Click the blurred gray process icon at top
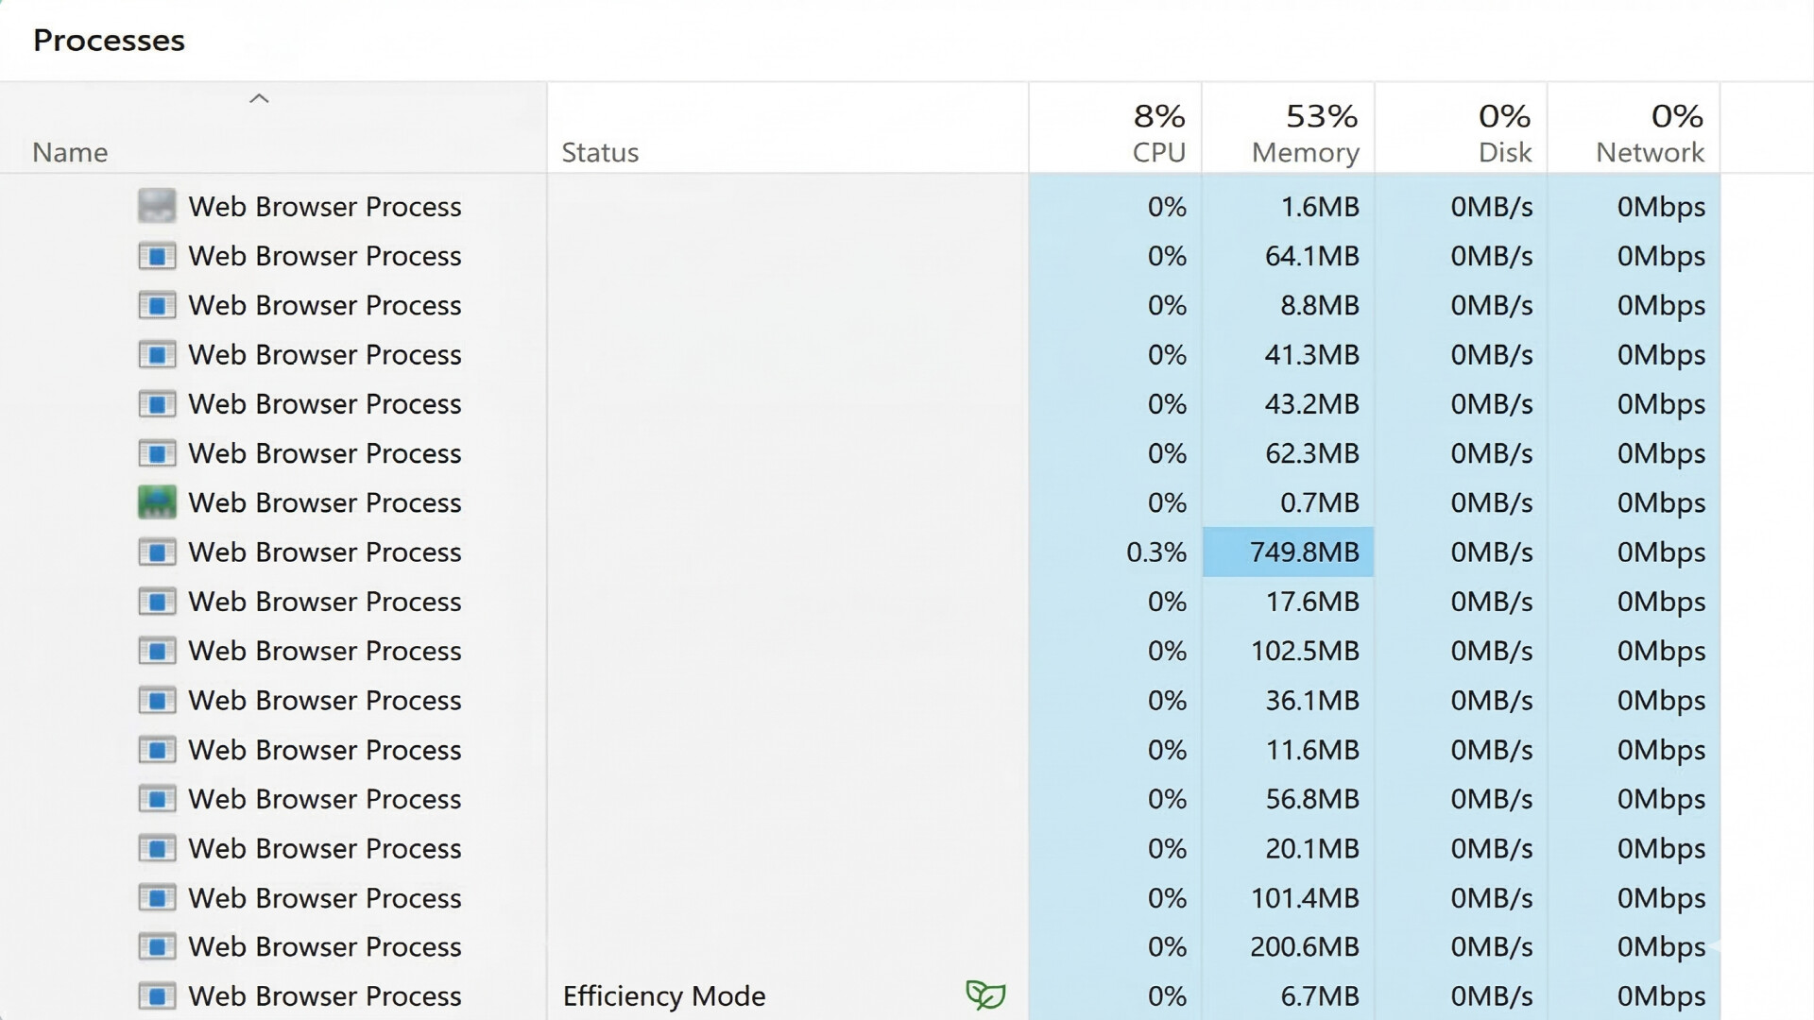This screenshot has height=1020, width=1814. [x=157, y=206]
